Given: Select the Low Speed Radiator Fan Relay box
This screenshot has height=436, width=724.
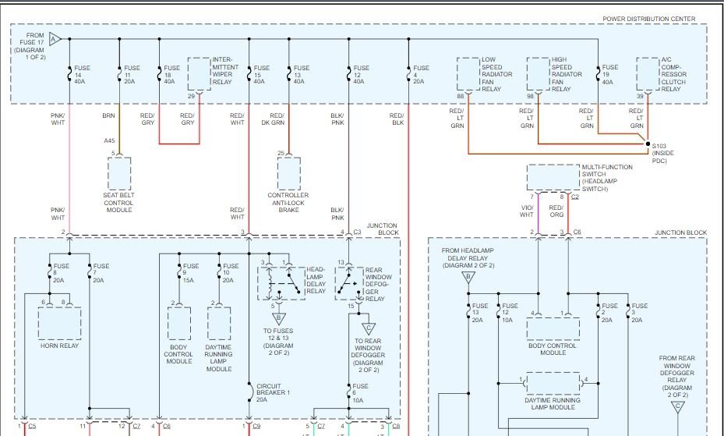Looking at the screenshot, I should tap(468, 74).
